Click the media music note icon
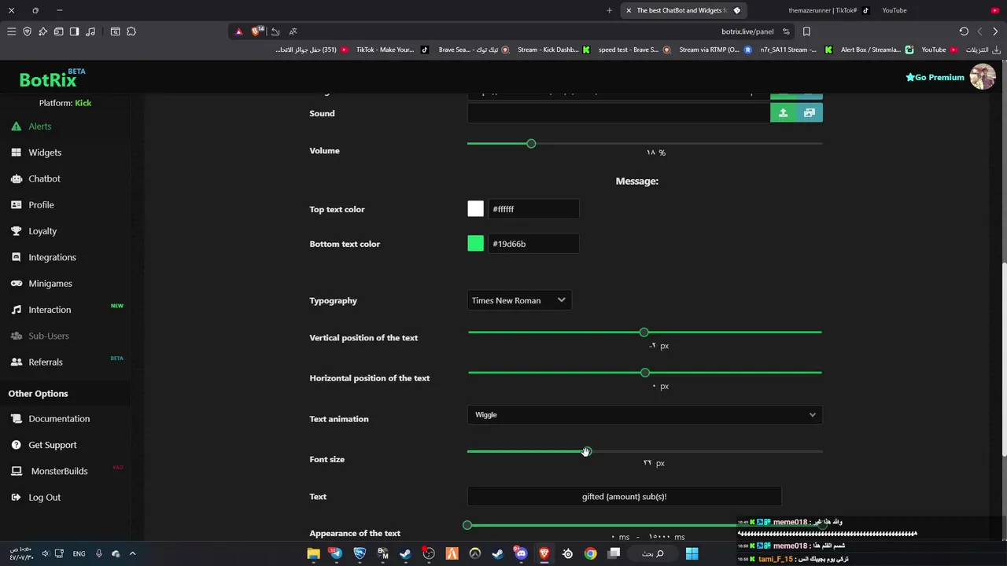 click(90, 31)
